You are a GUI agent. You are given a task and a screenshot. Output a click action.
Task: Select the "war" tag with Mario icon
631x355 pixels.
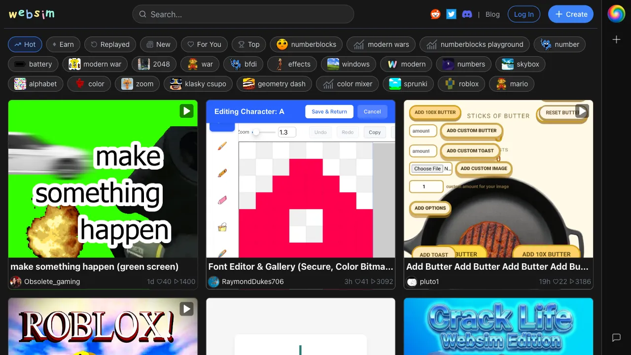[x=200, y=64]
